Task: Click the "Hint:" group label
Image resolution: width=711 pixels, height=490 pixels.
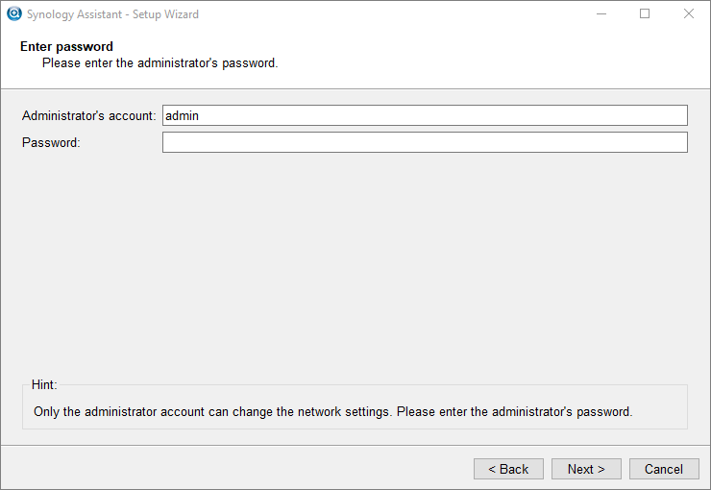Action: [44, 385]
